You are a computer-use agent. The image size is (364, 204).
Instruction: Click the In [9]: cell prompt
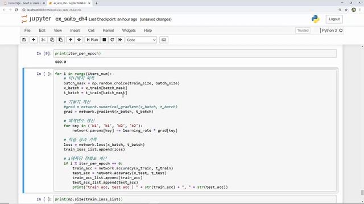pyautogui.click(x=44, y=53)
